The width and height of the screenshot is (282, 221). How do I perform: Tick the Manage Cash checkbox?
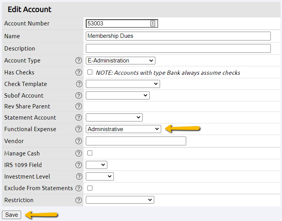90,153
